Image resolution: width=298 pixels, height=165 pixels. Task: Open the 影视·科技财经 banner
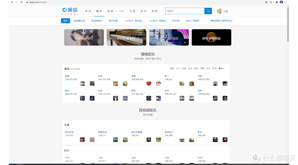84,38
